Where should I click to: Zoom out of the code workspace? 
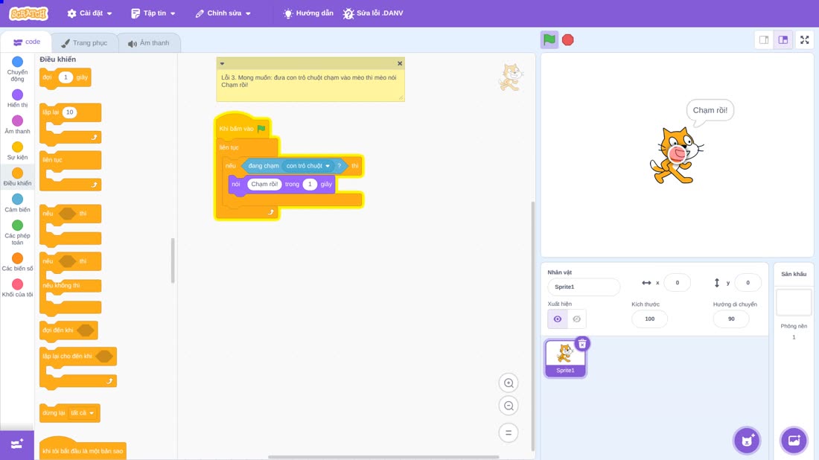click(x=509, y=406)
